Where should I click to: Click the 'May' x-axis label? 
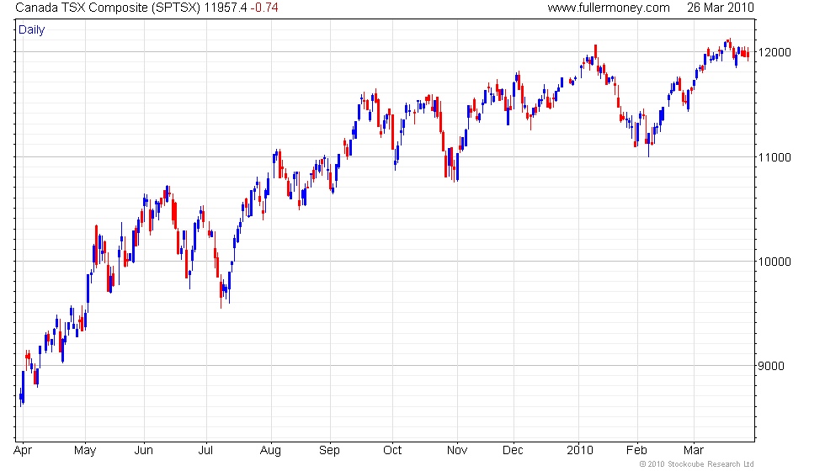click(85, 451)
